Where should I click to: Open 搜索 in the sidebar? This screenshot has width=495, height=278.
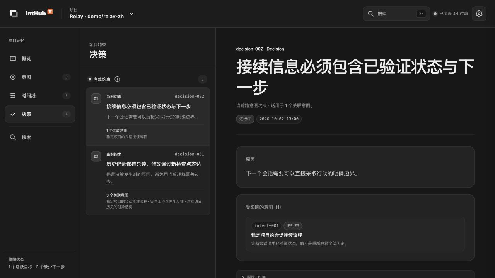[40, 137]
